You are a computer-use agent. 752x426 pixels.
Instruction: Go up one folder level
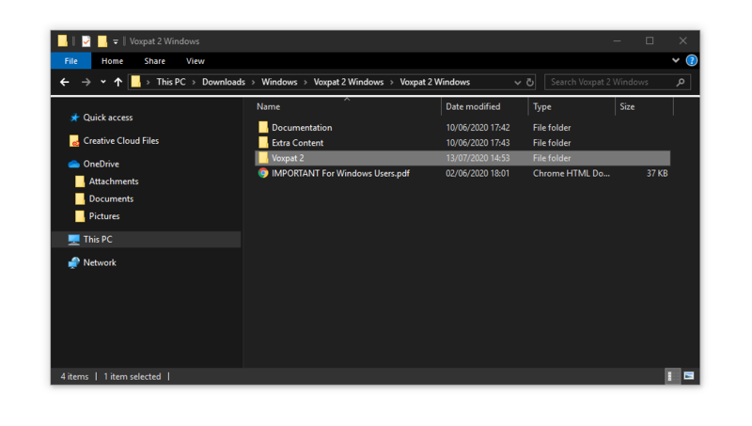[x=117, y=83]
